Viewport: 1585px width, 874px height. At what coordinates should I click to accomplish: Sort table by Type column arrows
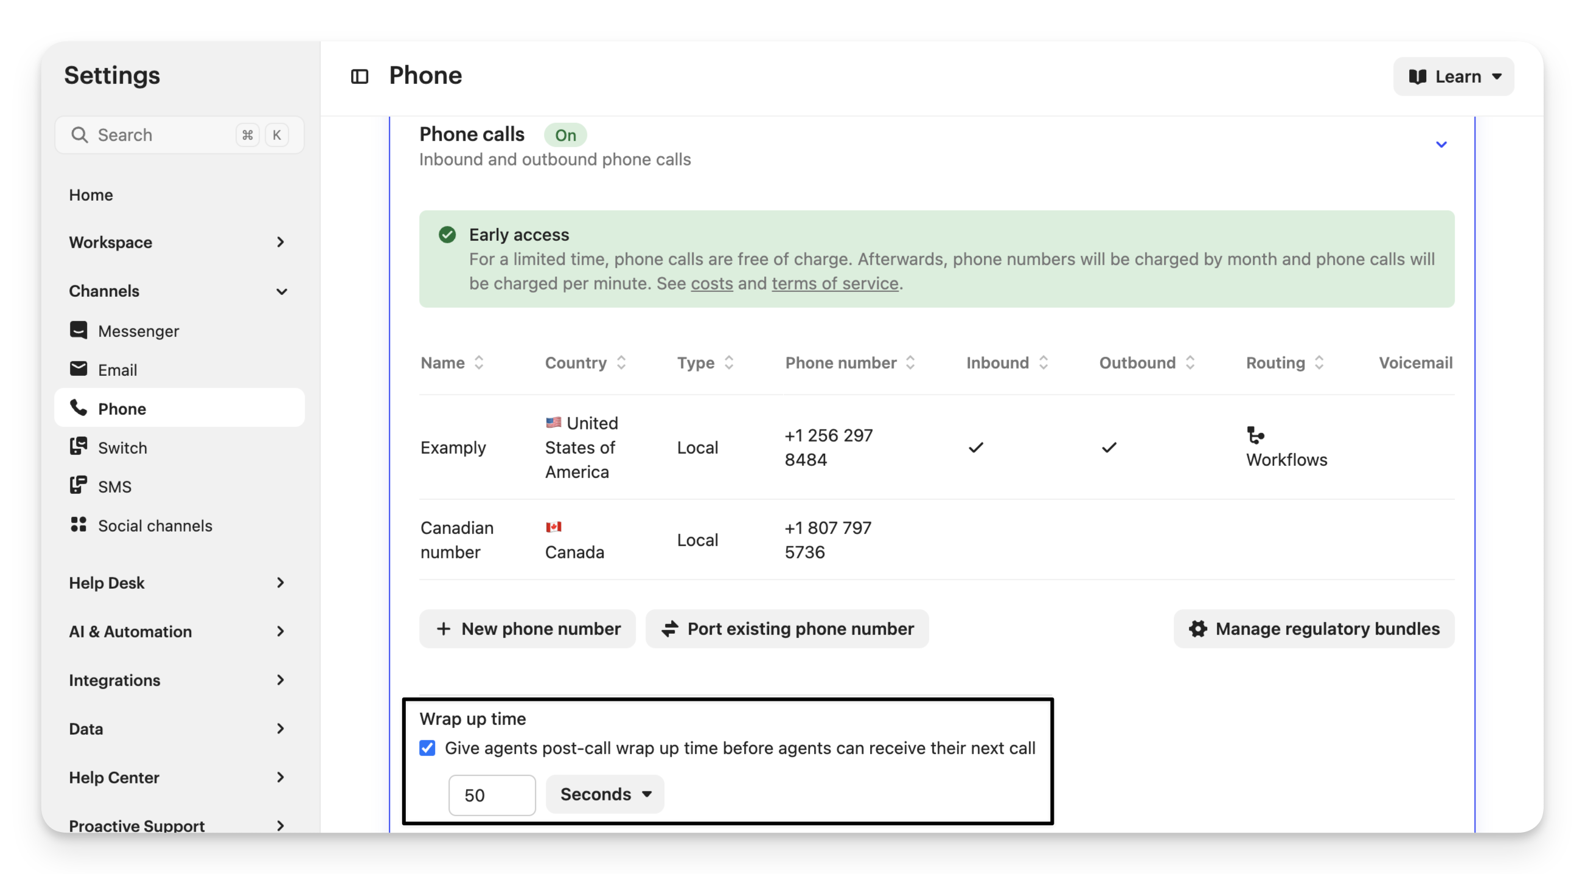728,363
